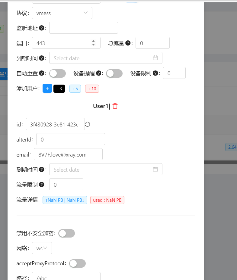Expand the 网络 ws dropdown

(x=42, y=248)
